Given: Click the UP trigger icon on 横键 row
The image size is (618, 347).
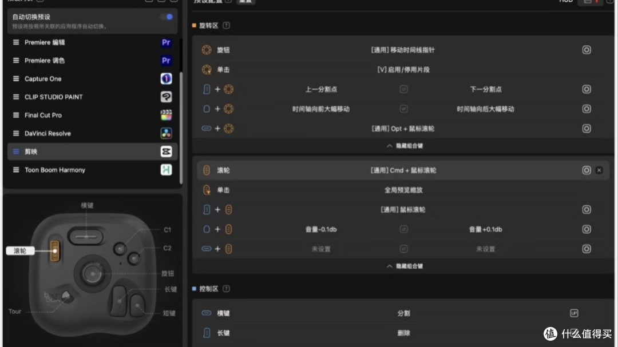Looking at the screenshot, I should 574,313.
